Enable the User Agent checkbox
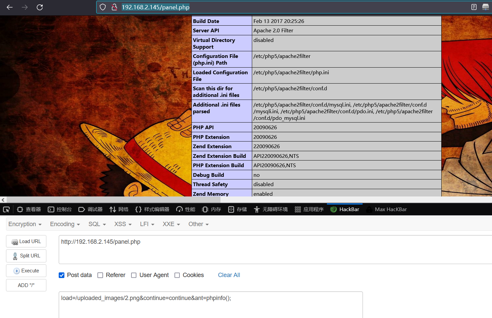492x318 pixels. coord(134,275)
